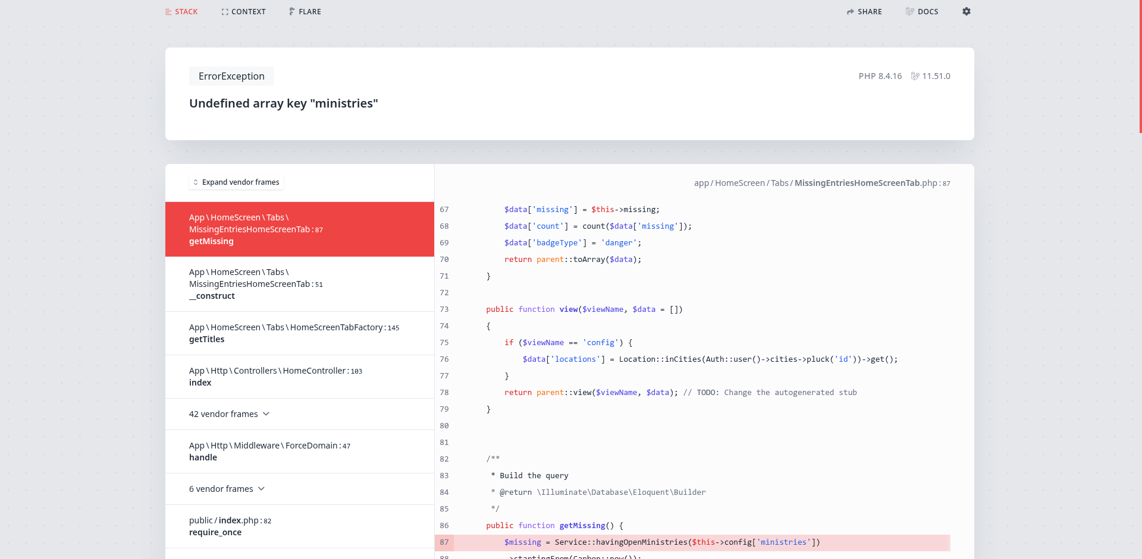Click the $data['badgeType'] = 'danger' line
1142x559 pixels.
coord(573,243)
